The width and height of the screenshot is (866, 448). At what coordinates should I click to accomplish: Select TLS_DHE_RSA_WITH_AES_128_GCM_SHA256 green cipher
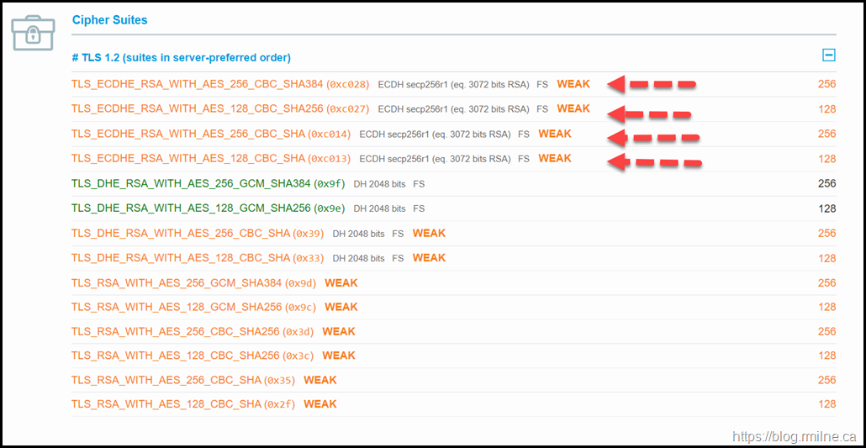coord(191,208)
